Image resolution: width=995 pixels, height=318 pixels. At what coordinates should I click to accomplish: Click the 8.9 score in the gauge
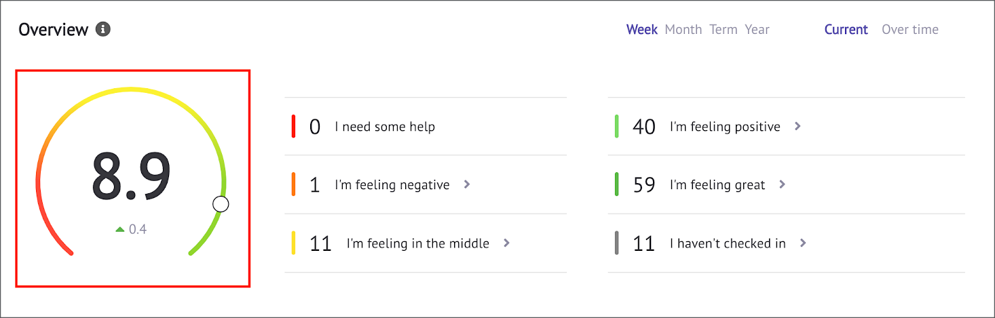[x=131, y=176]
